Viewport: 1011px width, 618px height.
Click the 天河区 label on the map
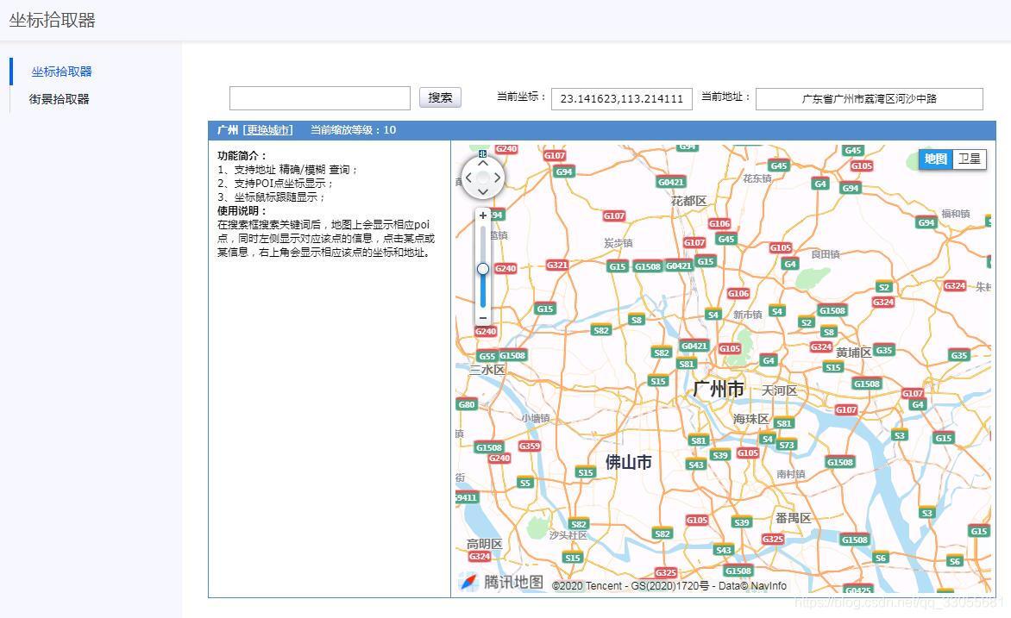coord(780,390)
